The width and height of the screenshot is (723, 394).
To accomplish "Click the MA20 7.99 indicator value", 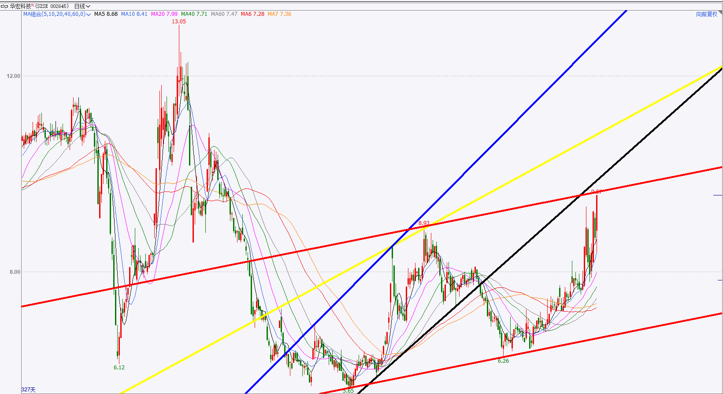I will coord(164,14).
